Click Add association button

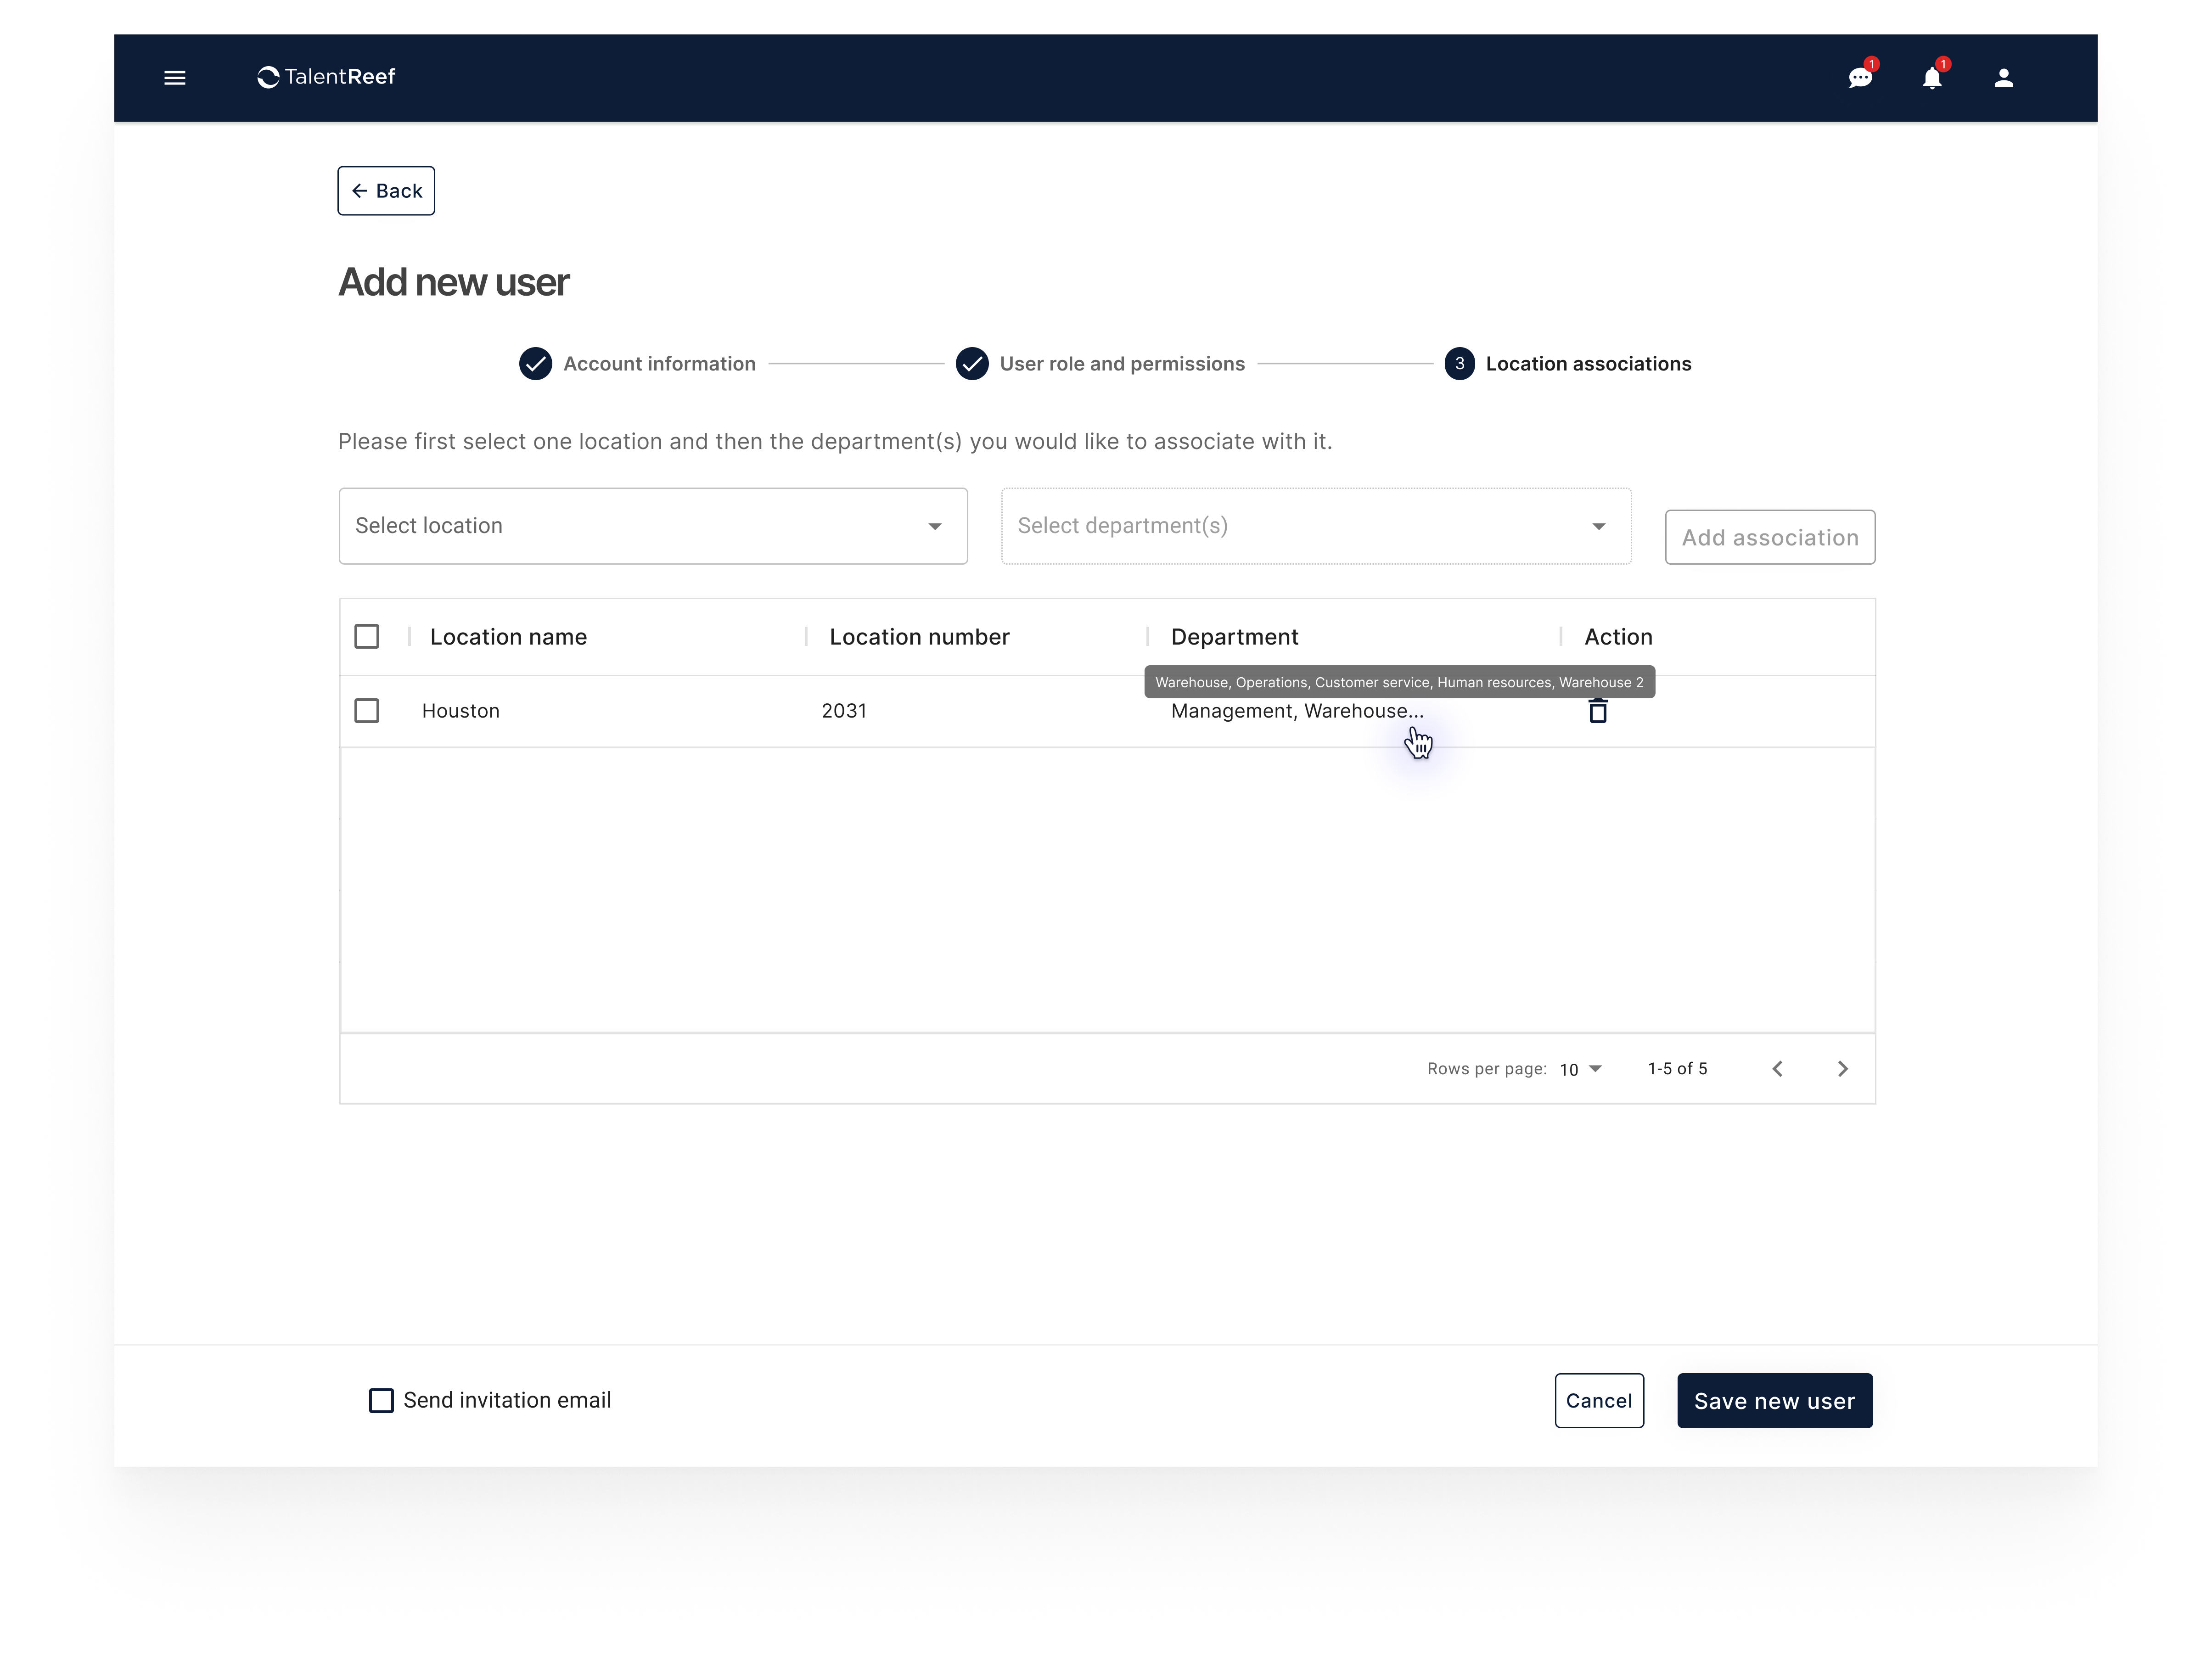point(1770,538)
